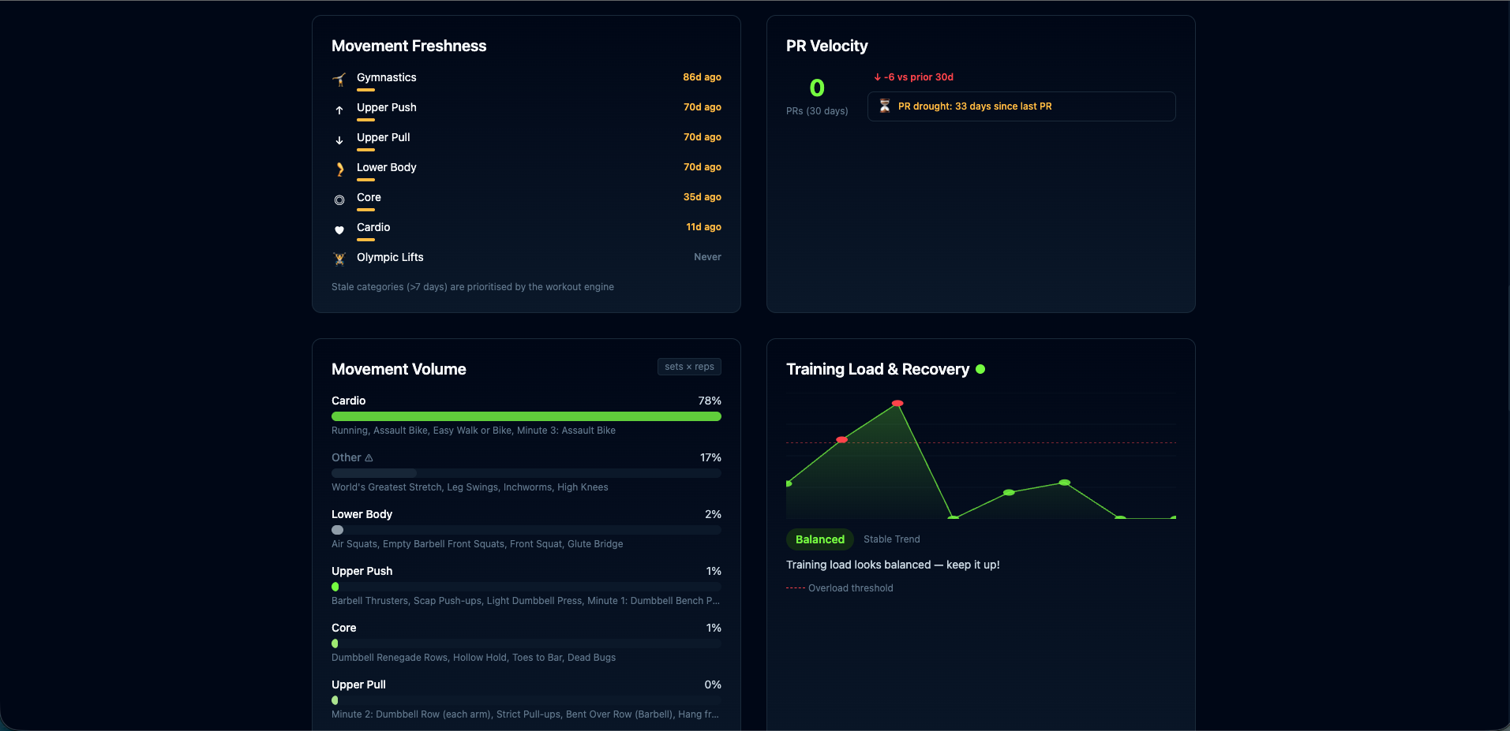This screenshot has height=731, width=1510.
Task: Click the lower red point on load chart
Action: pyautogui.click(x=841, y=440)
